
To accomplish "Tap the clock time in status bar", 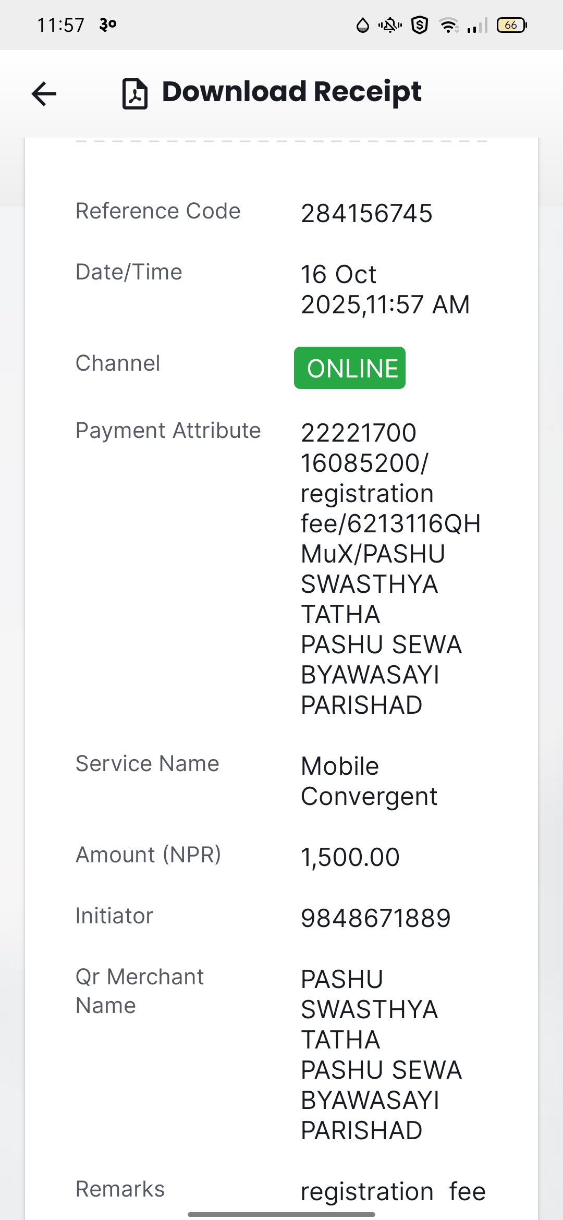I will [60, 25].
